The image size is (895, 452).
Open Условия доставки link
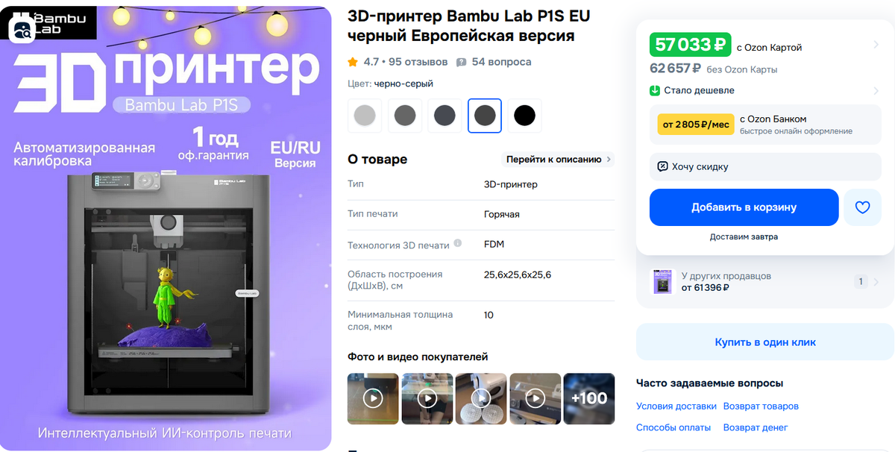[676, 407]
